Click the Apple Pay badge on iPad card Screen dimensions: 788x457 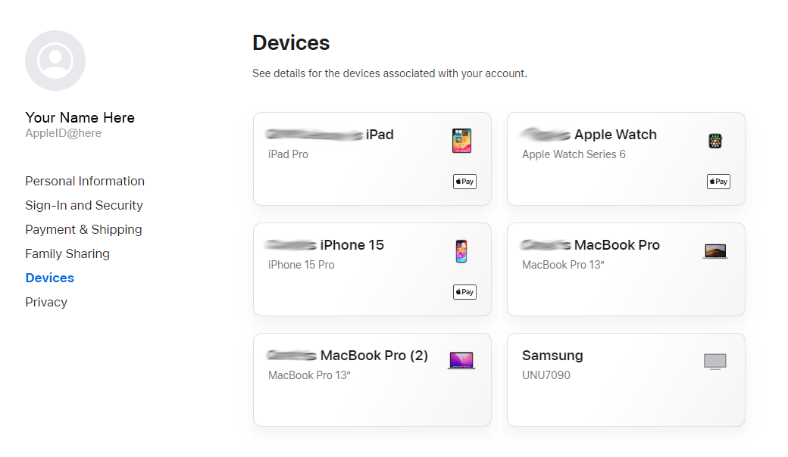[464, 182]
